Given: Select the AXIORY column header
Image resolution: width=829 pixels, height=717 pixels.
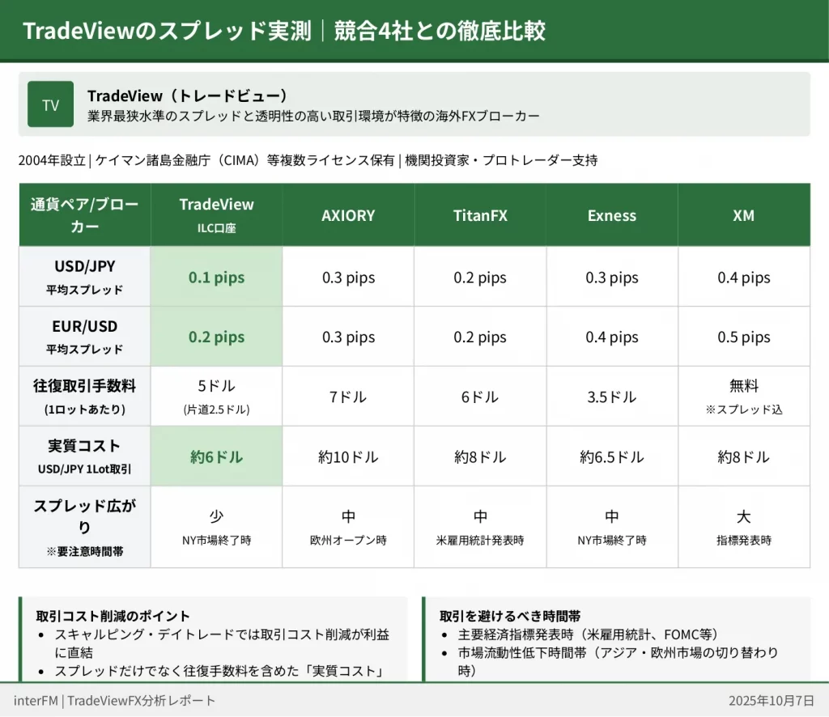Looking at the screenshot, I should point(348,215).
